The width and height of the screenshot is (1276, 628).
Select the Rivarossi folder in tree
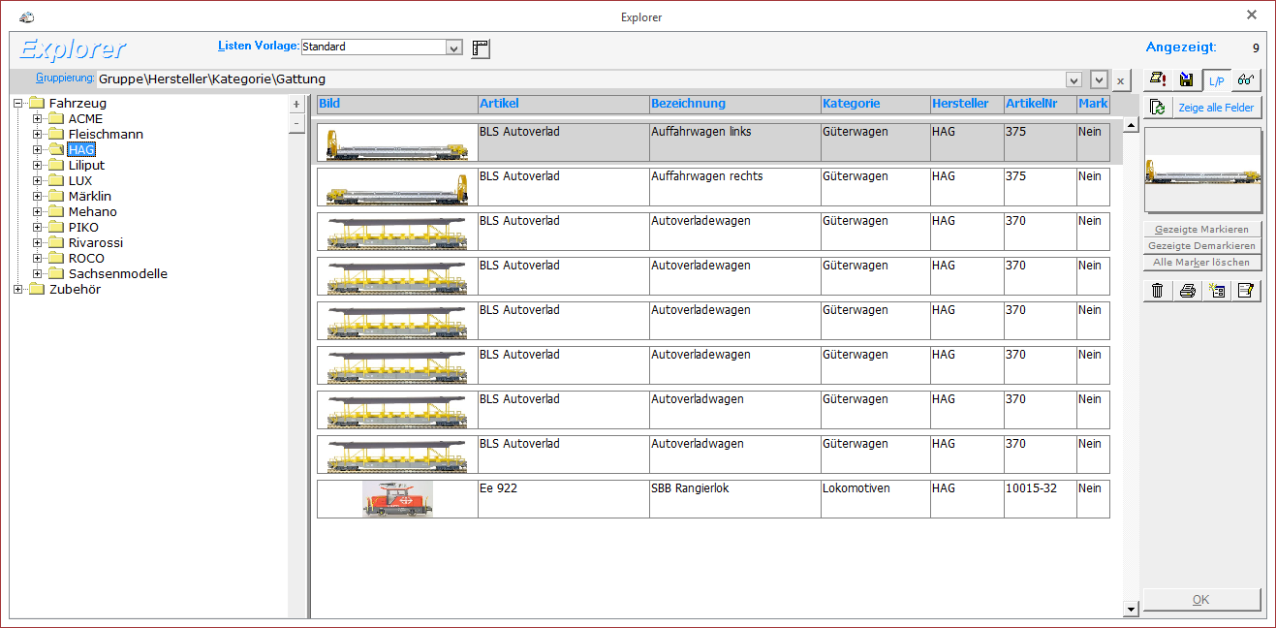coord(96,242)
